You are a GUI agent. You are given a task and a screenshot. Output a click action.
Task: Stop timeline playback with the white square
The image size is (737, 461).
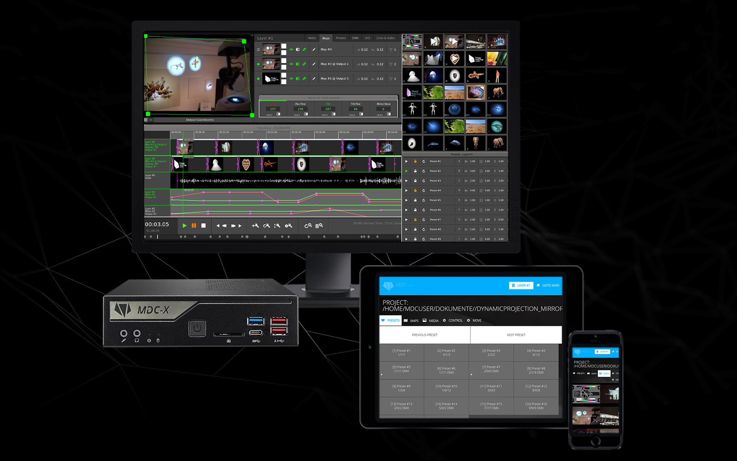point(203,226)
